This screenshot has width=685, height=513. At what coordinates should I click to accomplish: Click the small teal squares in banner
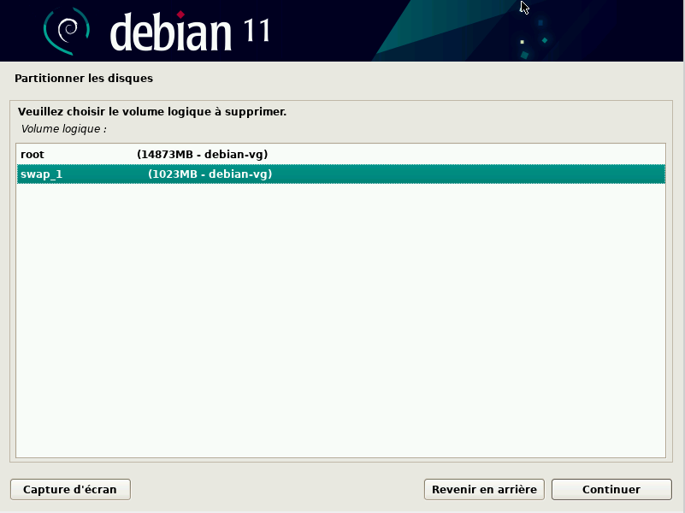[544, 39]
